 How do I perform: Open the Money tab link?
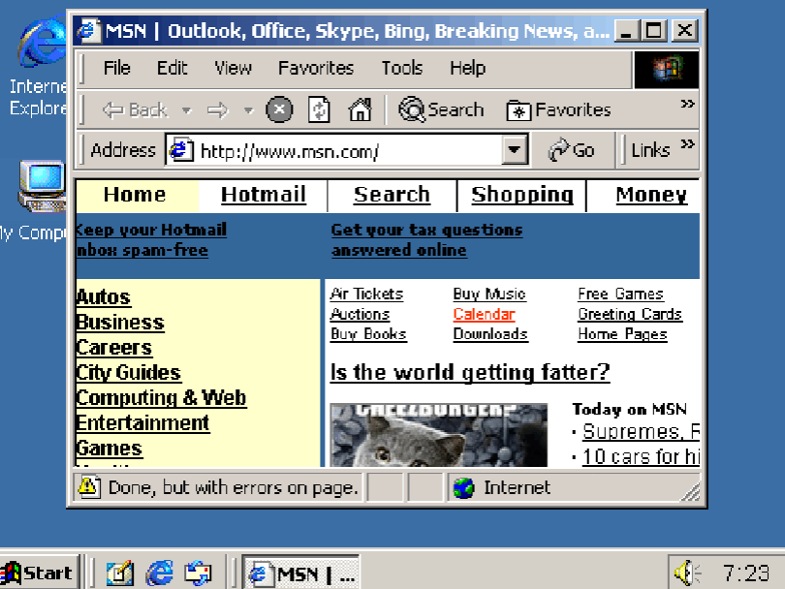(651, 195)
